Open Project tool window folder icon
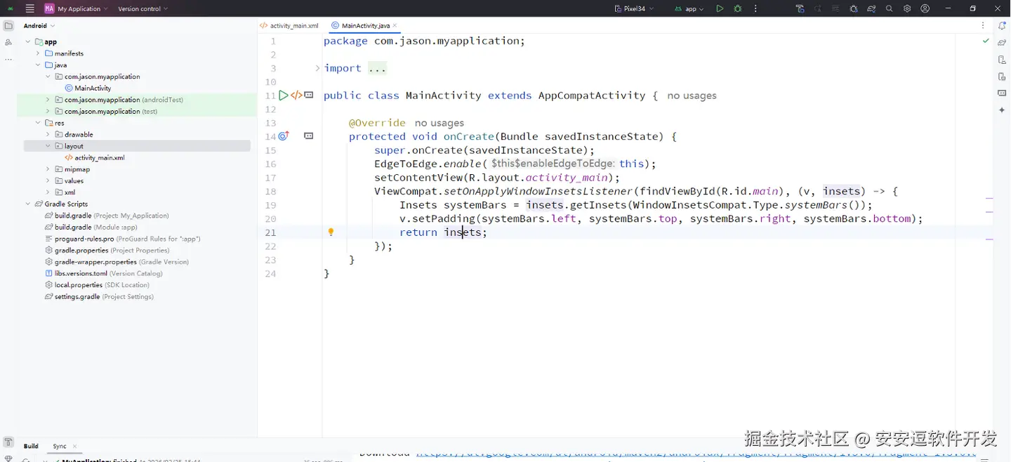The width and height of the screenshot is (1011, 462). [x=8, y=25]
